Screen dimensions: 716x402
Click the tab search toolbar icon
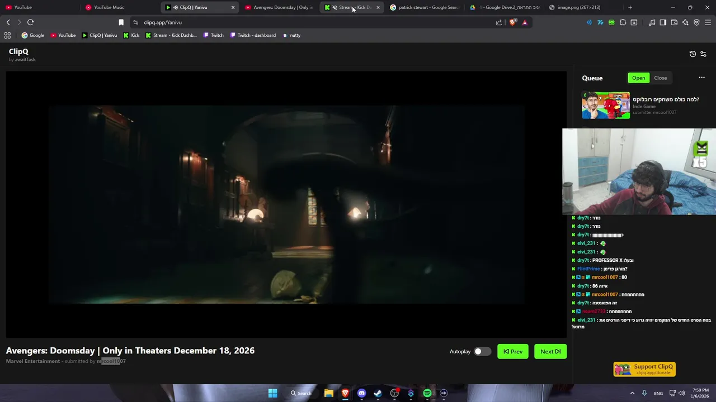point(634,22)
